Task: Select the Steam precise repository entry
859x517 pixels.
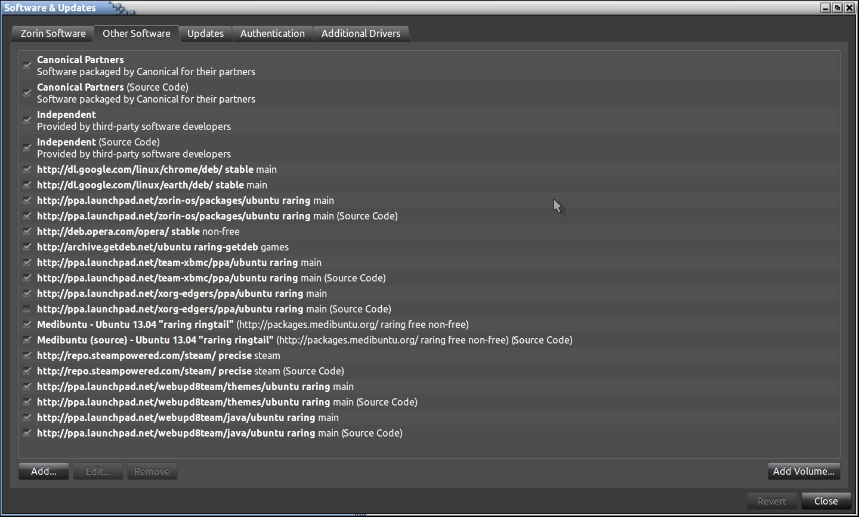Action: 158,355
